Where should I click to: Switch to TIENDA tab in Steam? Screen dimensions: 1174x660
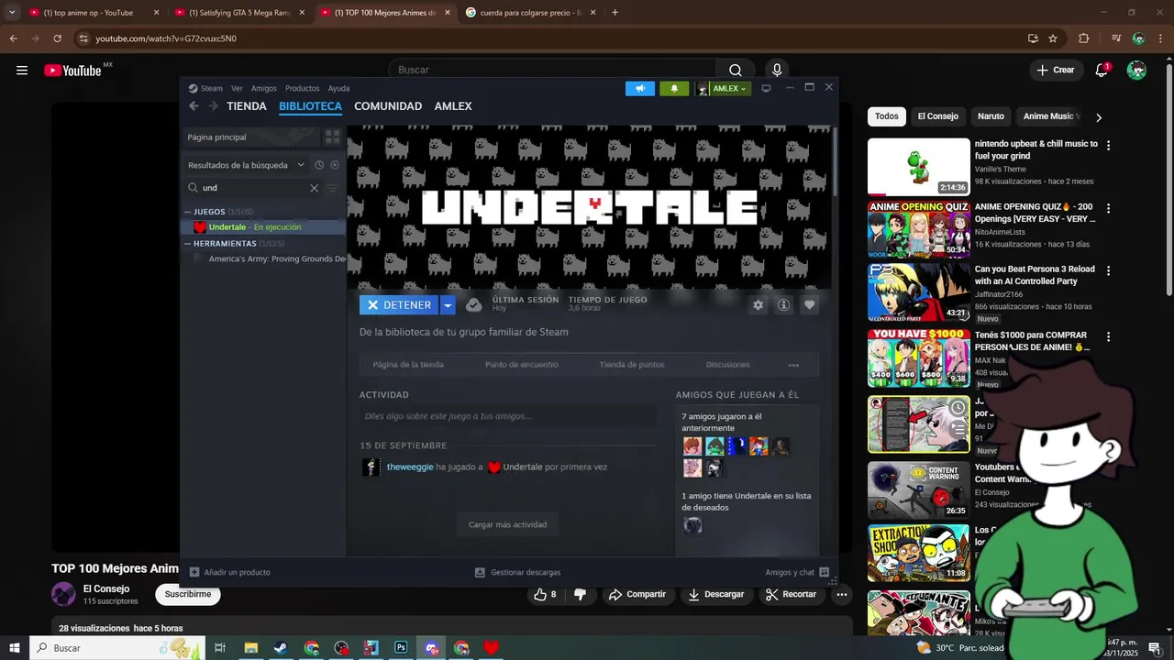(x=247, y=106)
